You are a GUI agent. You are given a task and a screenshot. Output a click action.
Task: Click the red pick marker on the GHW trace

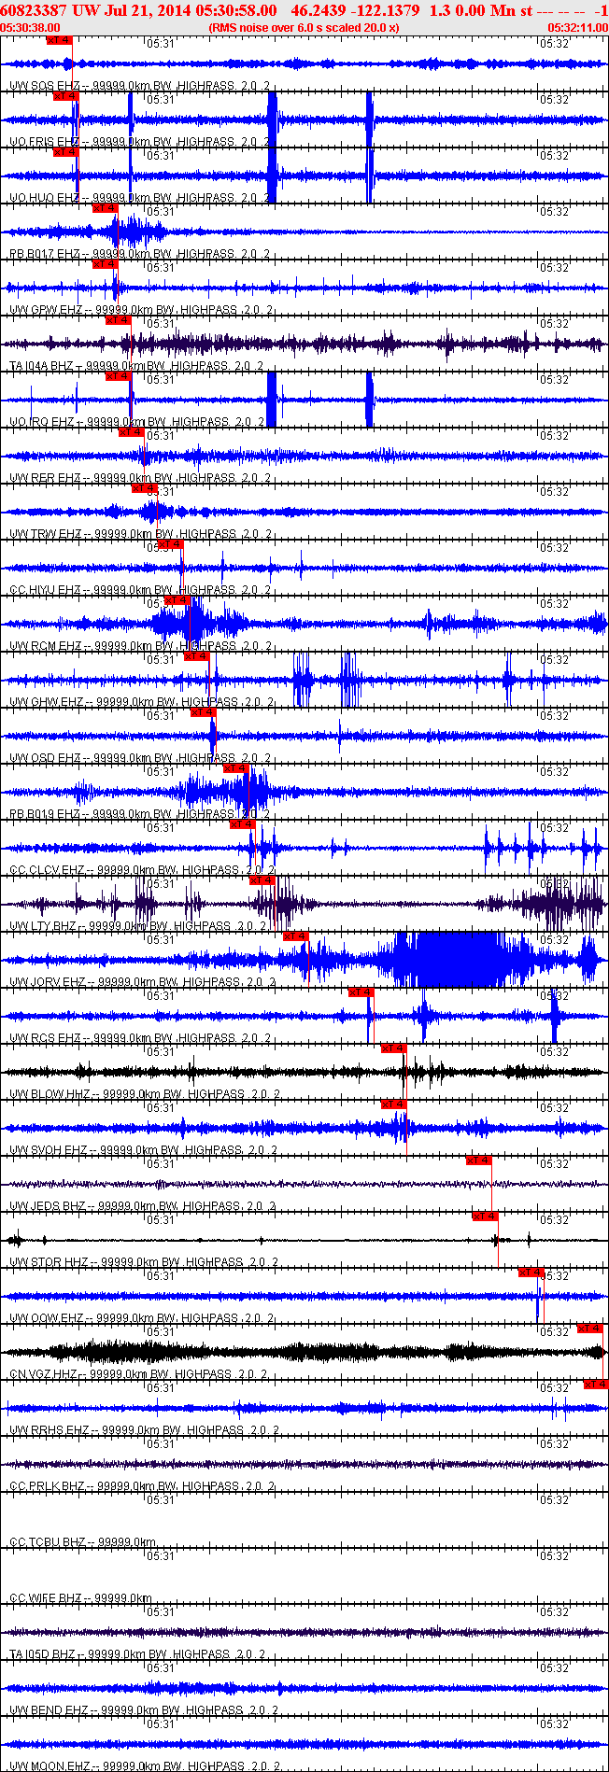[196, 656]
